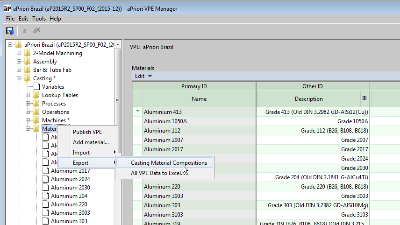
Task: Click the column grid icon in Description header
Action: [364, 98]
